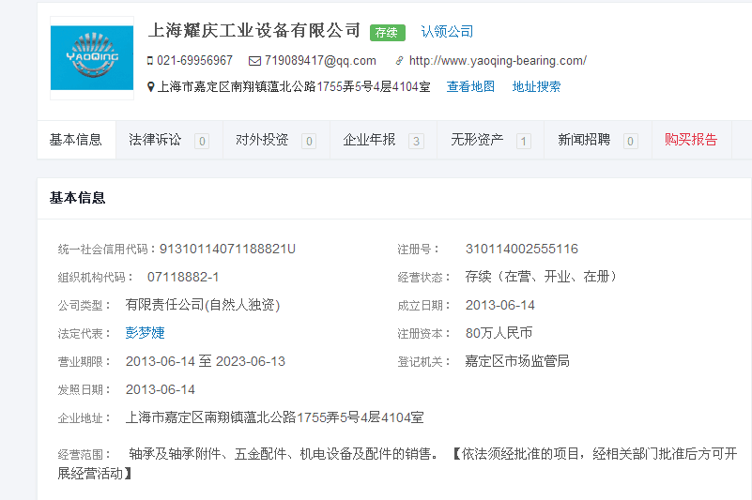752x500 pixels.
Task: Open legal representative 彭梦婕 link
Action: pyautogui.click(x=146, y=333)
